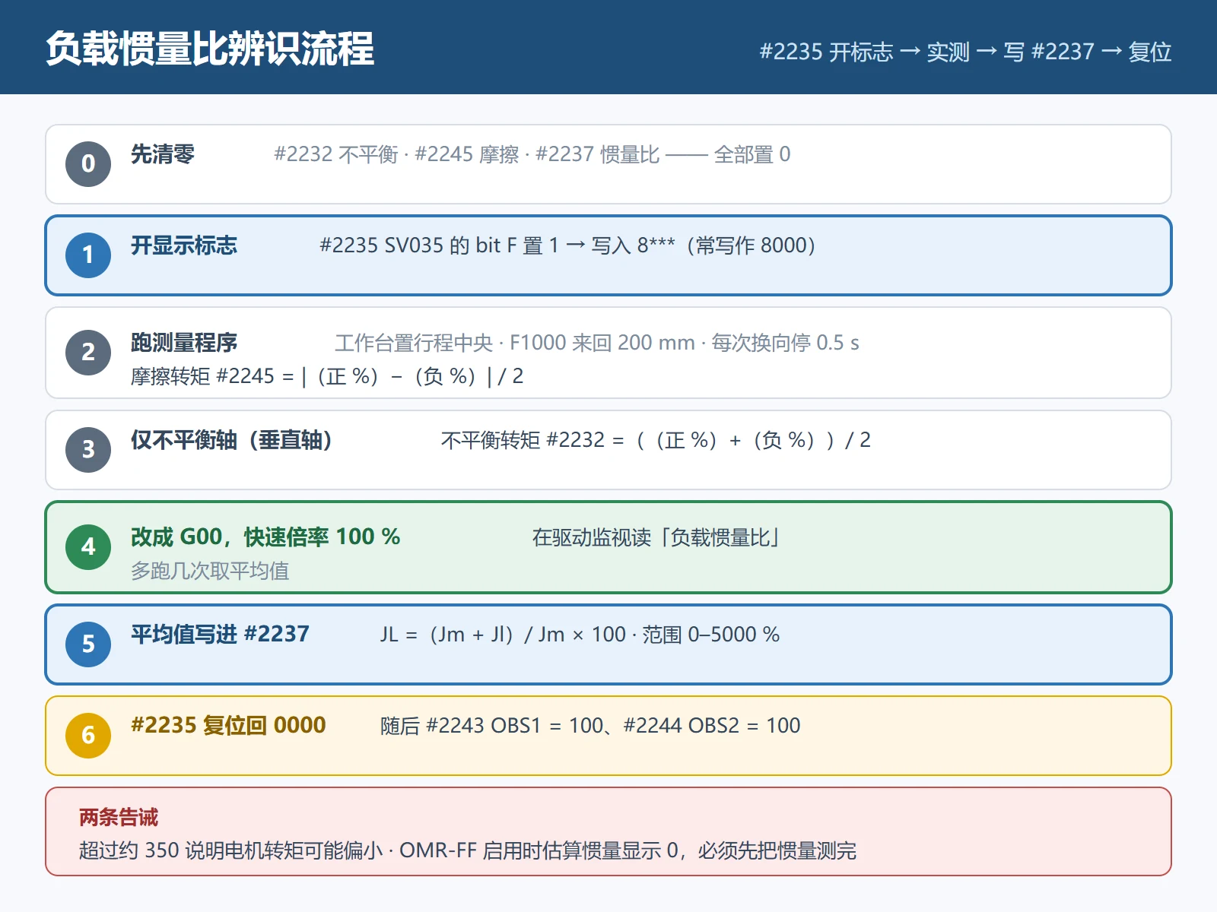
Task: Click the green step 4 badge
Action: tap(88, 547)
